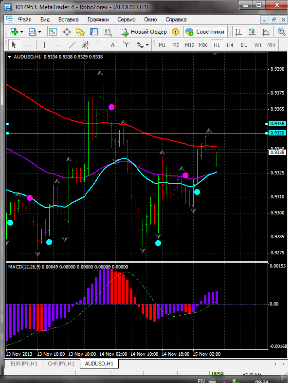Screen dimensions: 292x383
Task: Restore the inner chart window
Action: click(x=274, y=20)
